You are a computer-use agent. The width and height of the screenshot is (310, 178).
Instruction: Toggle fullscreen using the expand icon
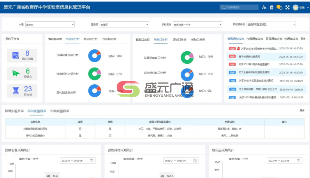287,7
